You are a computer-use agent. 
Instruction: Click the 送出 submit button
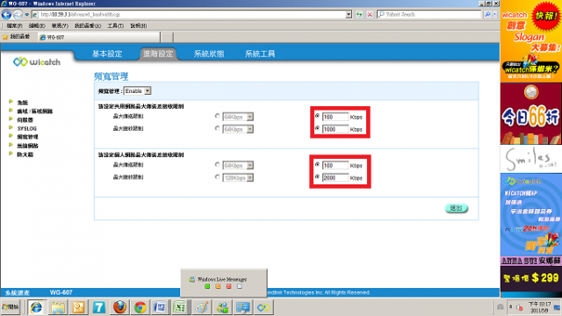[457, 208]
